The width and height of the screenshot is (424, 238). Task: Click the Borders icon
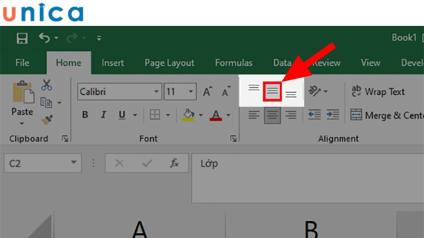(155, 115)
